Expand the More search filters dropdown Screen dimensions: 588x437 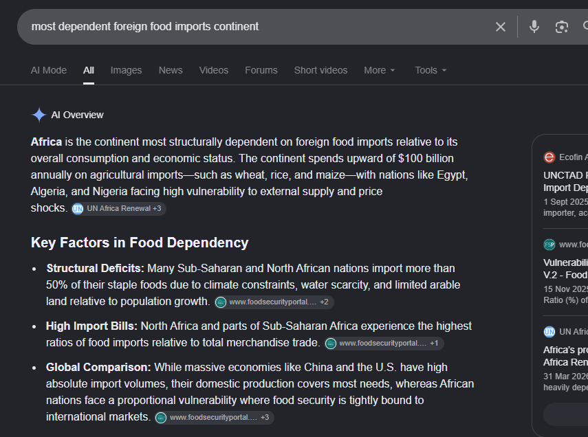[380, 70]
